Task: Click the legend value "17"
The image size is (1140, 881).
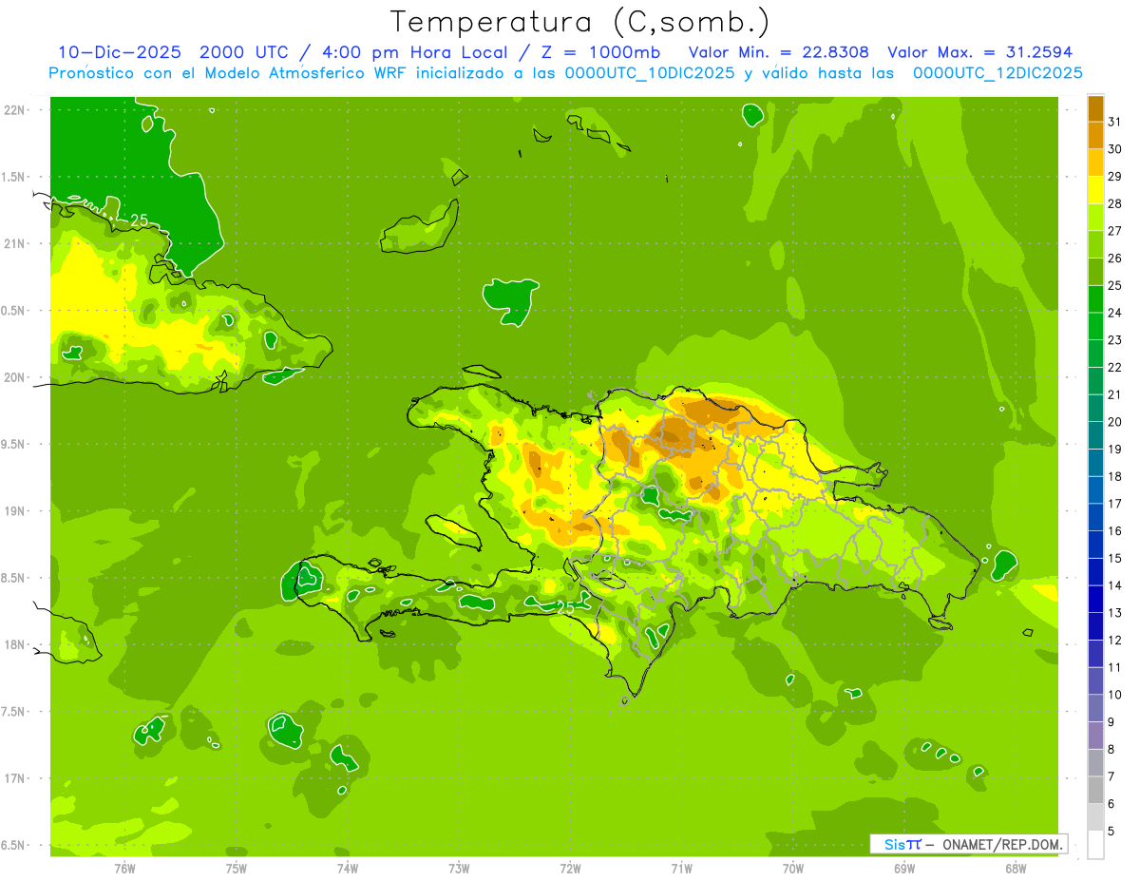Action: 1115,504
